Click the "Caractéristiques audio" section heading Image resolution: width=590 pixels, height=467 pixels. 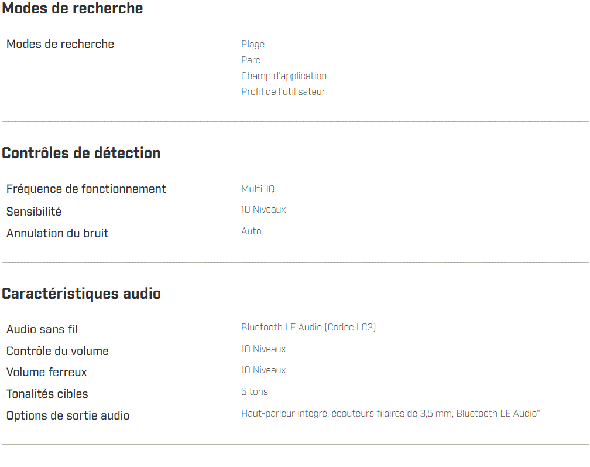[81, 294]
